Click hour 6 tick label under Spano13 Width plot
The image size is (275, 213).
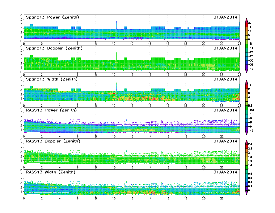tap(78, 105)
